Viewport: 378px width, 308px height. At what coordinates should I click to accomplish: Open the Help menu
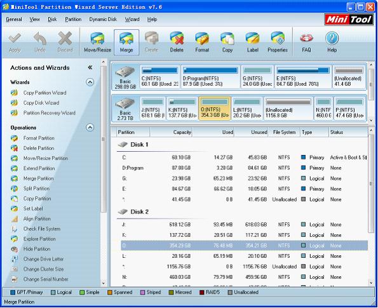(152, 19)
